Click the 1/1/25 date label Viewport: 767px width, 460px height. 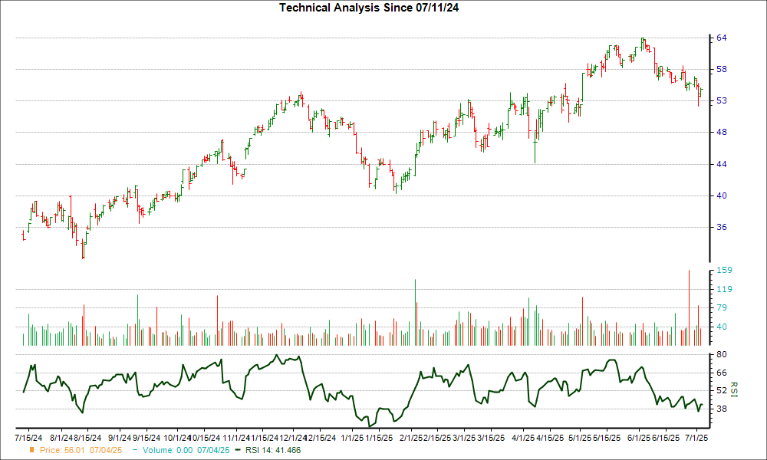point(352,438)
